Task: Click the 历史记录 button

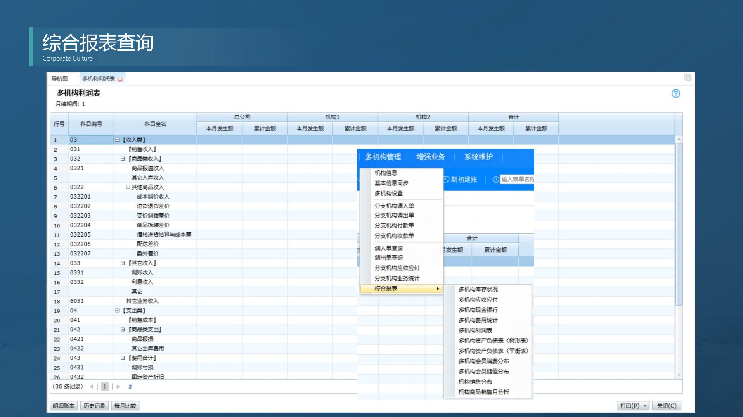Action: click(95, 406)
